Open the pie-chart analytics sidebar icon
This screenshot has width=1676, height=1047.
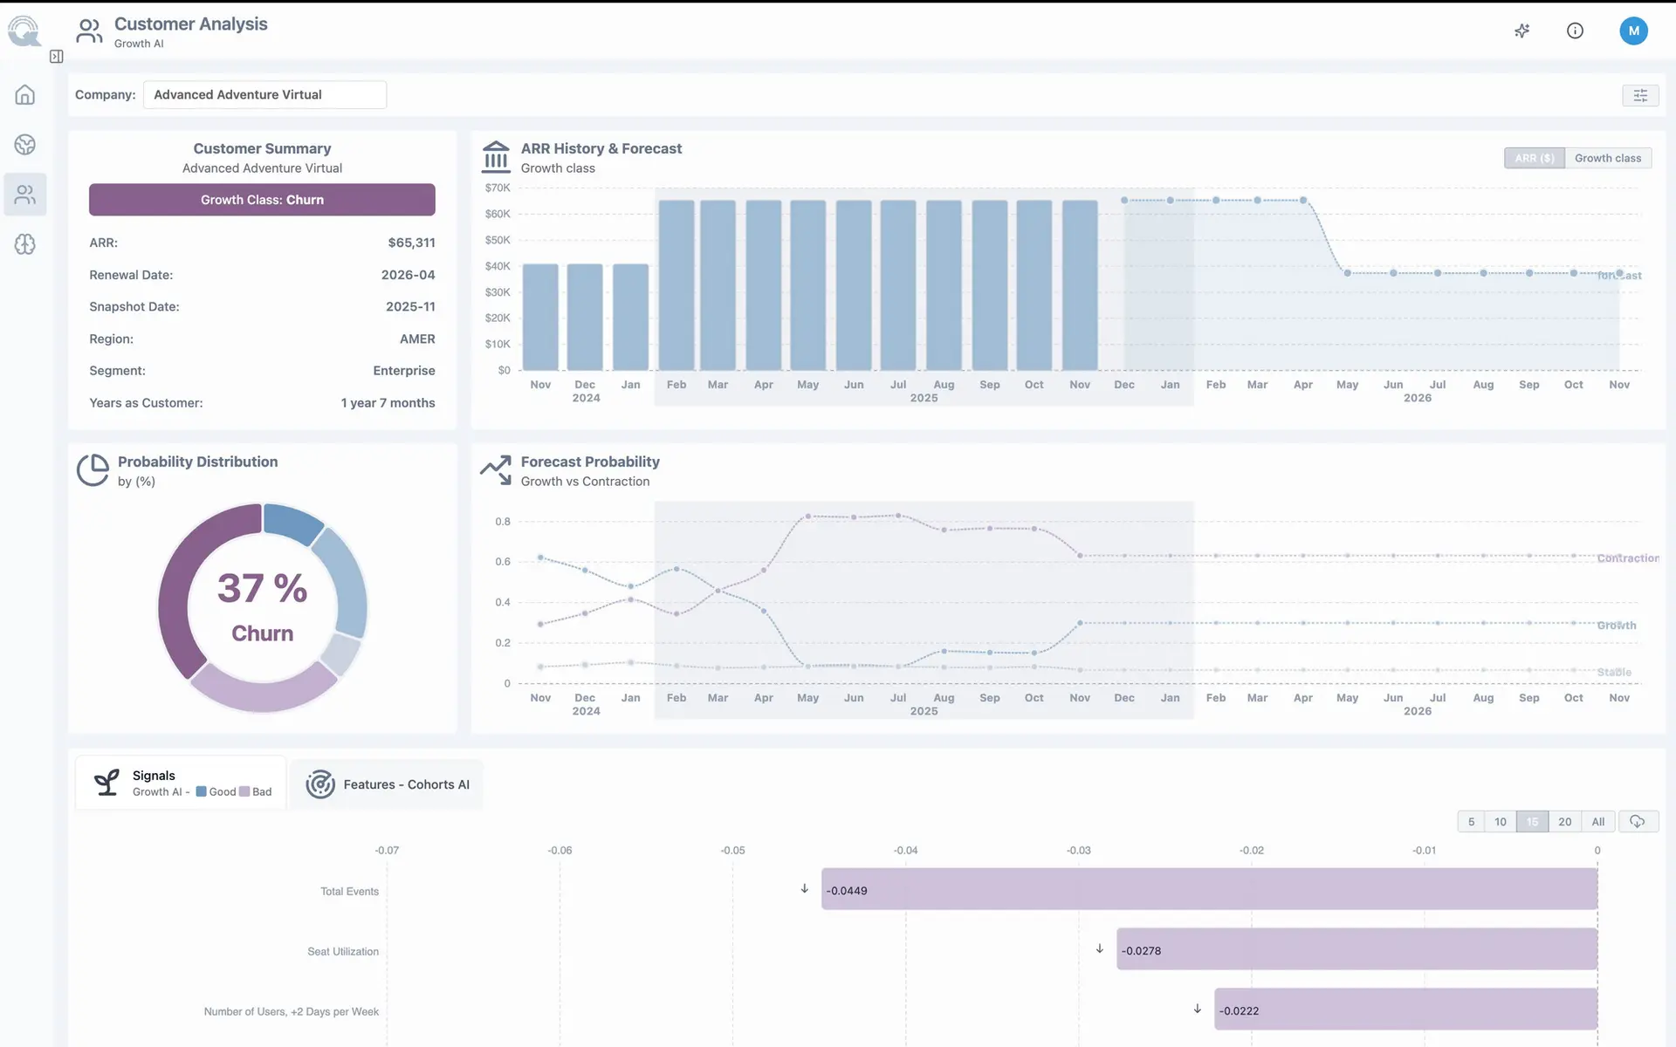click(x=25, y=144)
